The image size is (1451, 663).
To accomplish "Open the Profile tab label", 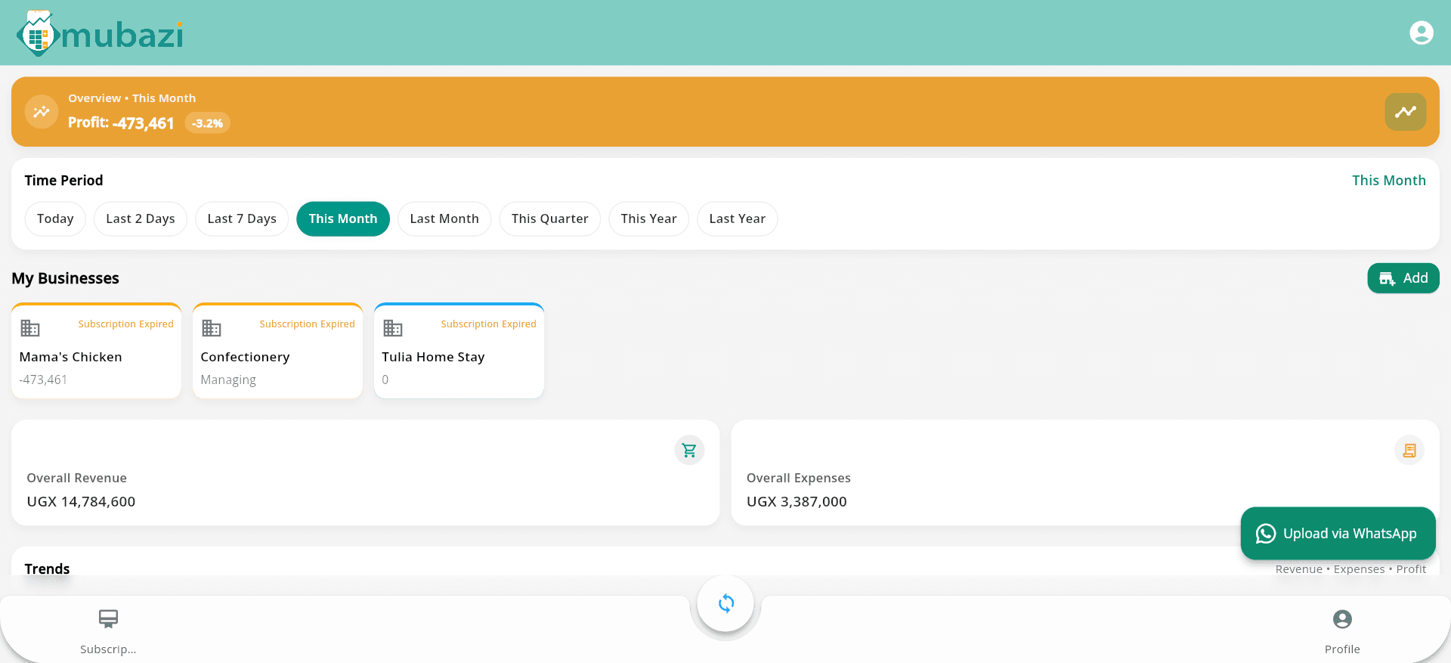I will coord(1342,649).
